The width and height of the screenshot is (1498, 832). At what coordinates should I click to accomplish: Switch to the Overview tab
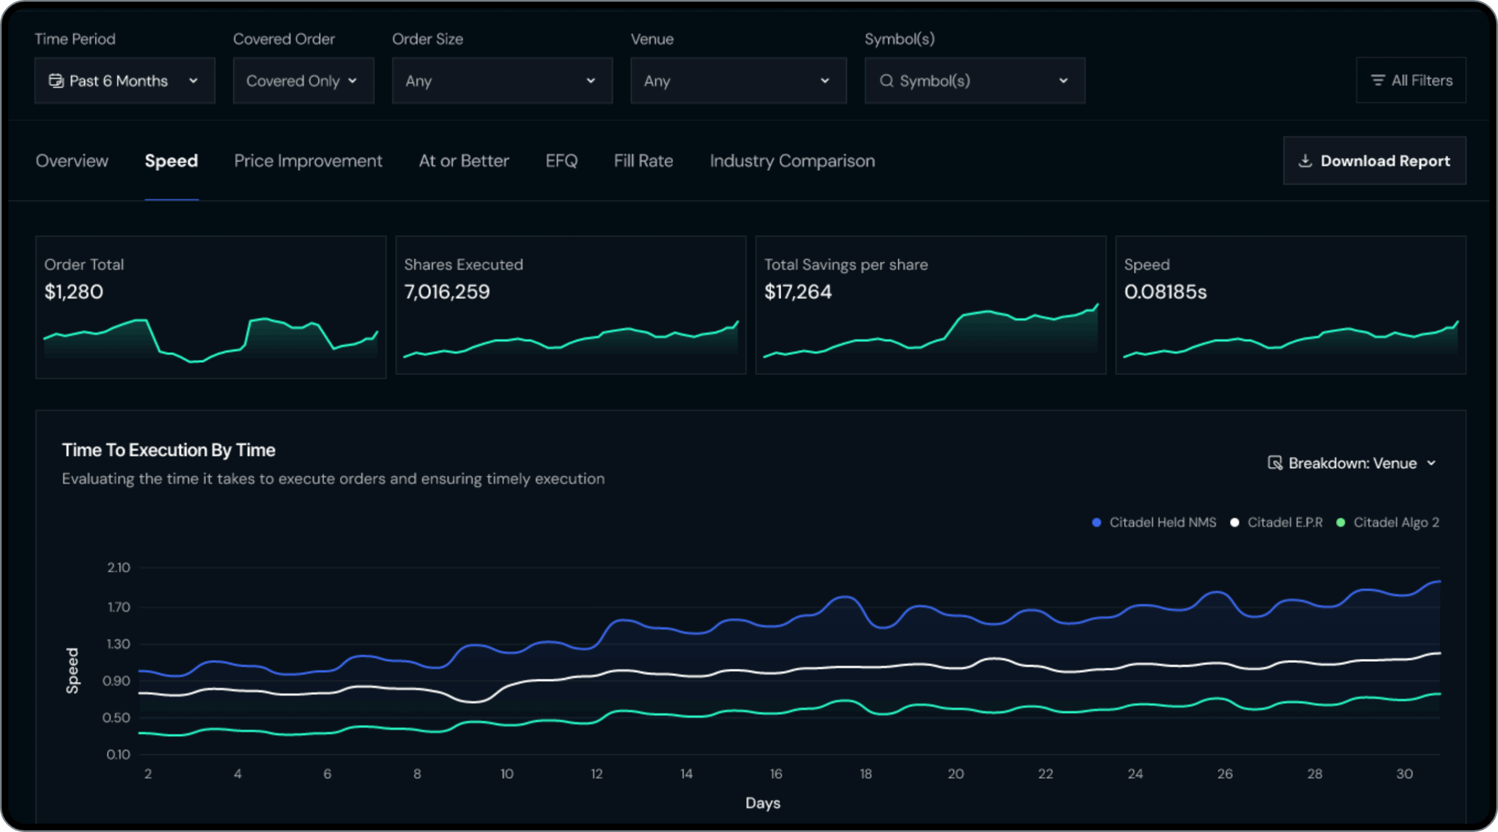pyautogui.click(x=71, y=161)
